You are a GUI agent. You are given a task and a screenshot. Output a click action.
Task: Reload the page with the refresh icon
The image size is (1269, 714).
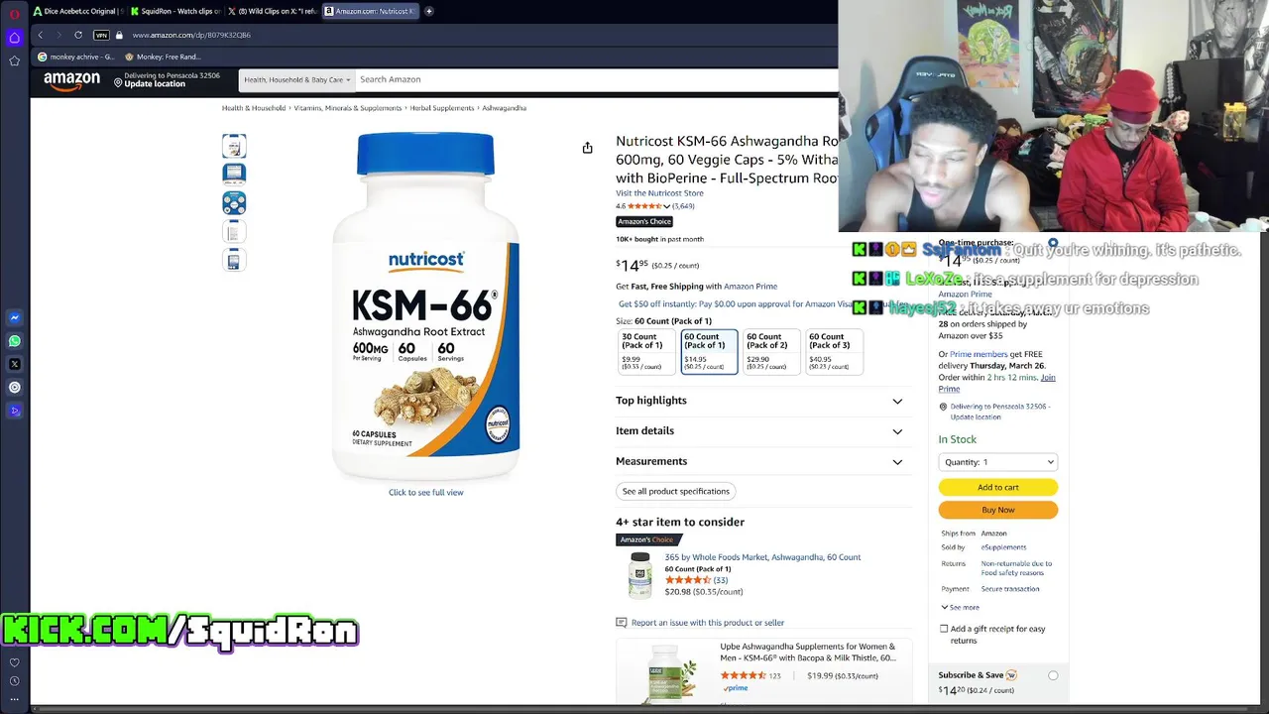[x=78, y=35]
